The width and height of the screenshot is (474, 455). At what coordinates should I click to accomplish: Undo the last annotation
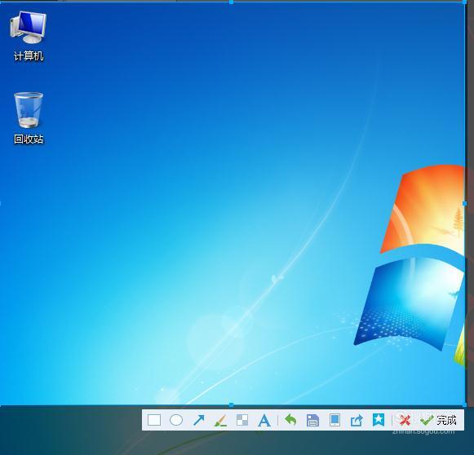coord(290,420)
